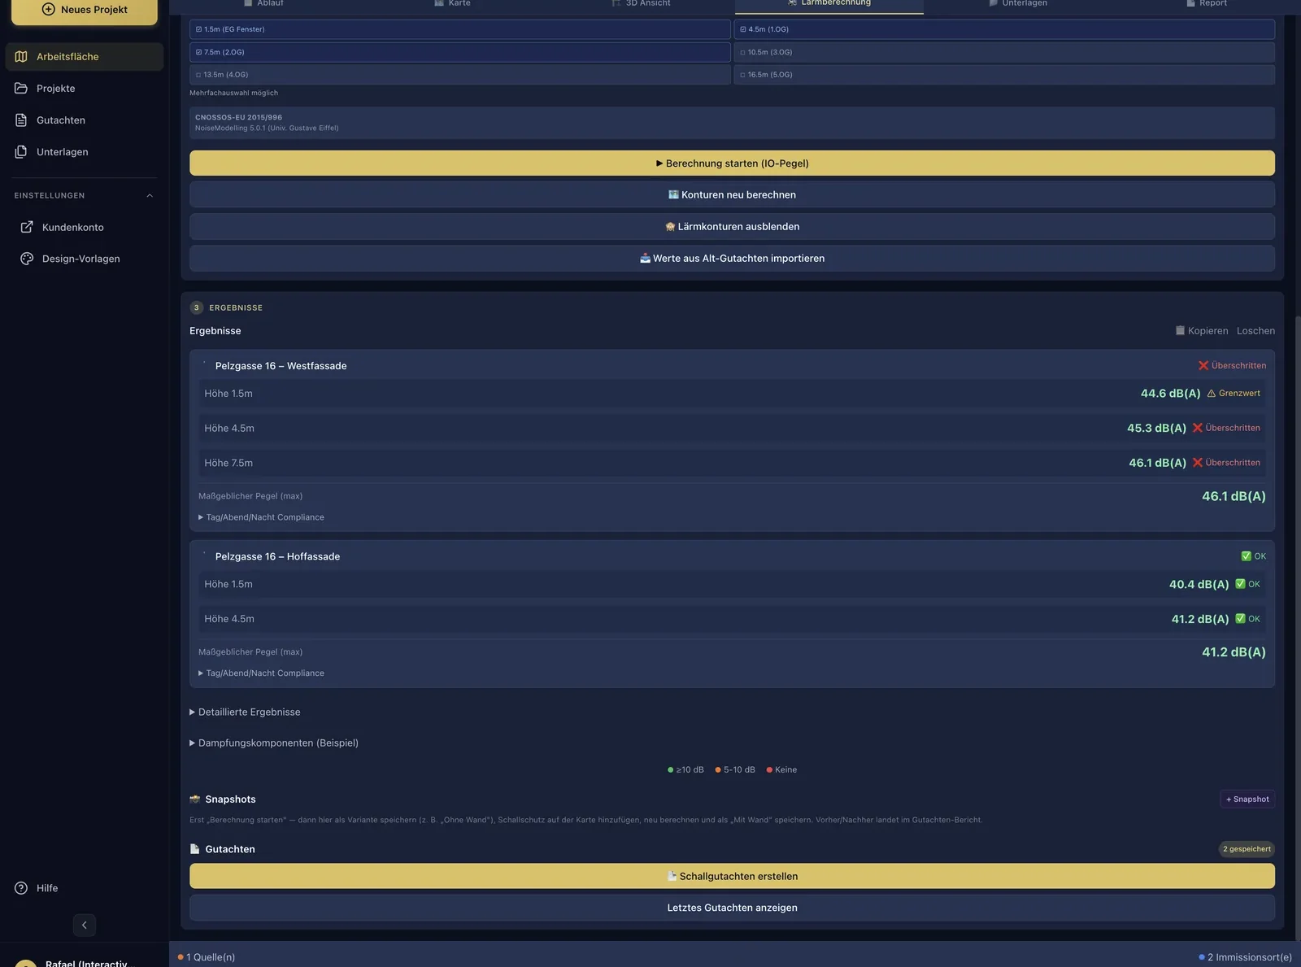
Task: Uncheck the 1.5m (EG Fenster) height
Action: pyautogui.click(x=459, y=29)
